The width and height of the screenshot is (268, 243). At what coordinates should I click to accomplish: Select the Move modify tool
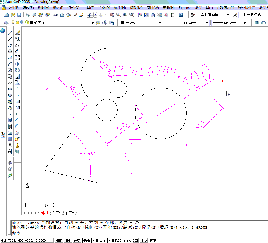tap(17, 64)
